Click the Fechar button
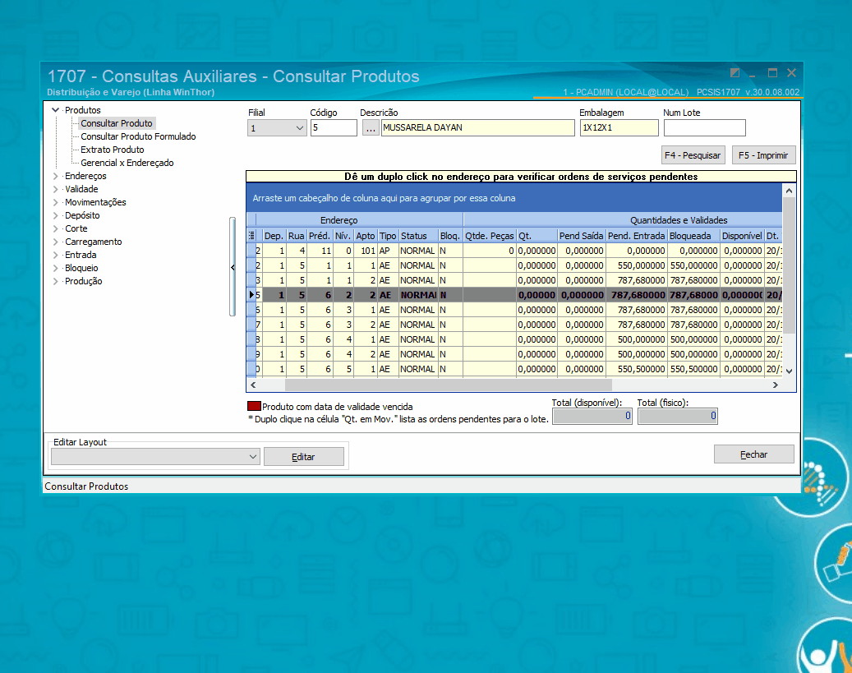 pyautogui.click(x=753, y=454)
